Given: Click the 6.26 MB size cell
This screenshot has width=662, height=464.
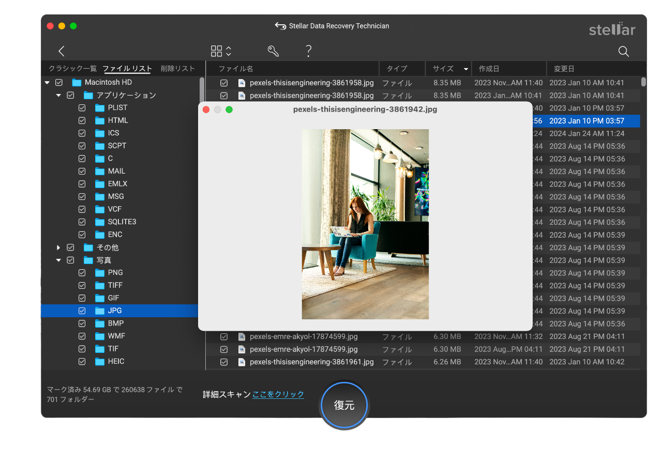Looking at the screenshot, I should pyautogui.click(x=447, y=362).
